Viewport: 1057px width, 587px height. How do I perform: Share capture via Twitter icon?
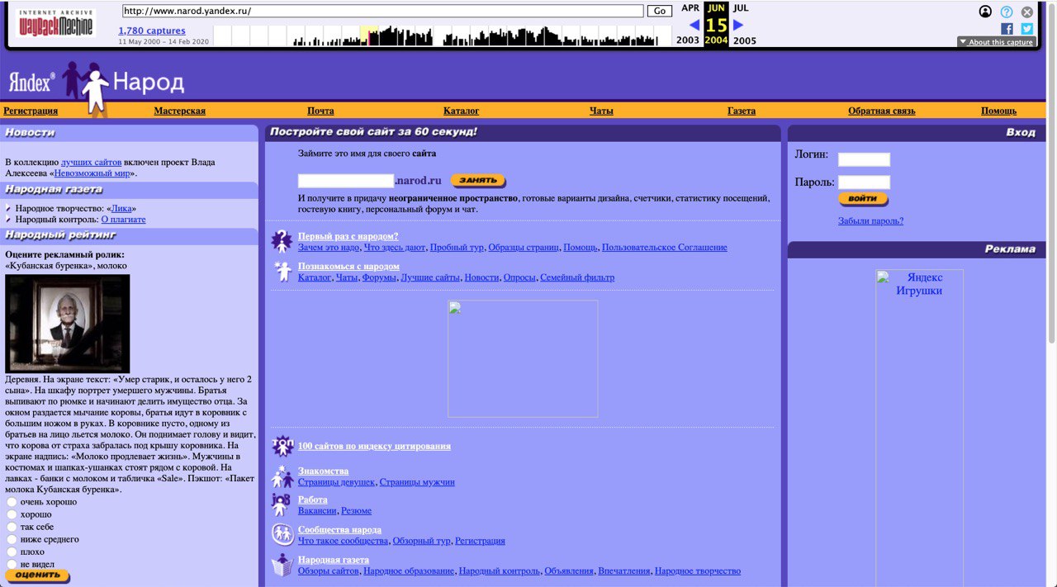1027,29
